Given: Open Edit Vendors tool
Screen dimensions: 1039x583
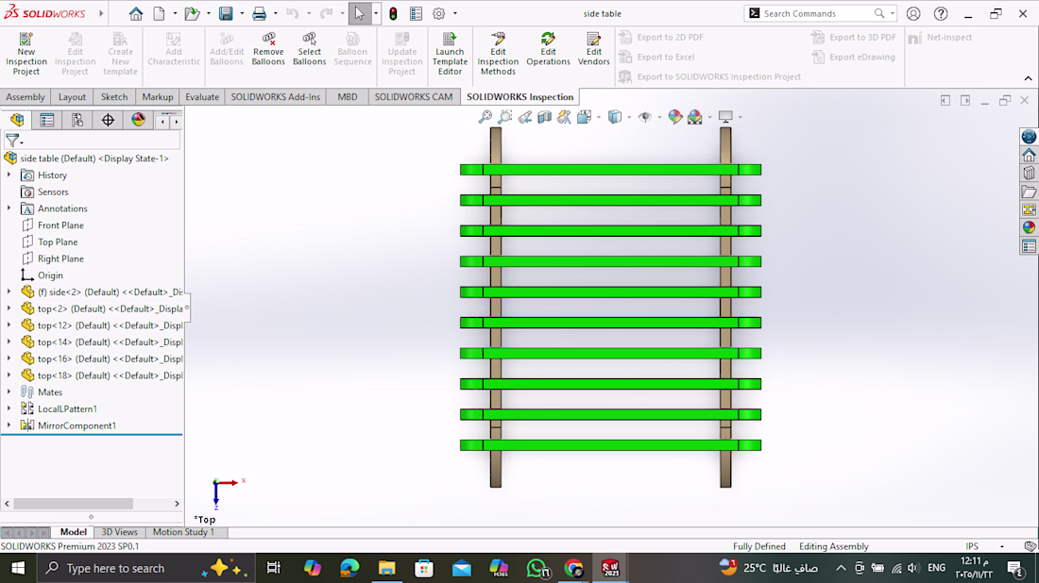Looking at the screenshot, I should [x=594, y=49].
